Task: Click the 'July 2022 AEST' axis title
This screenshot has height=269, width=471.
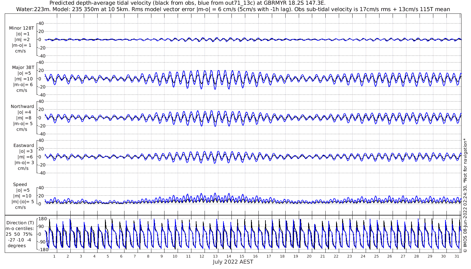Action: click(233, 262)
